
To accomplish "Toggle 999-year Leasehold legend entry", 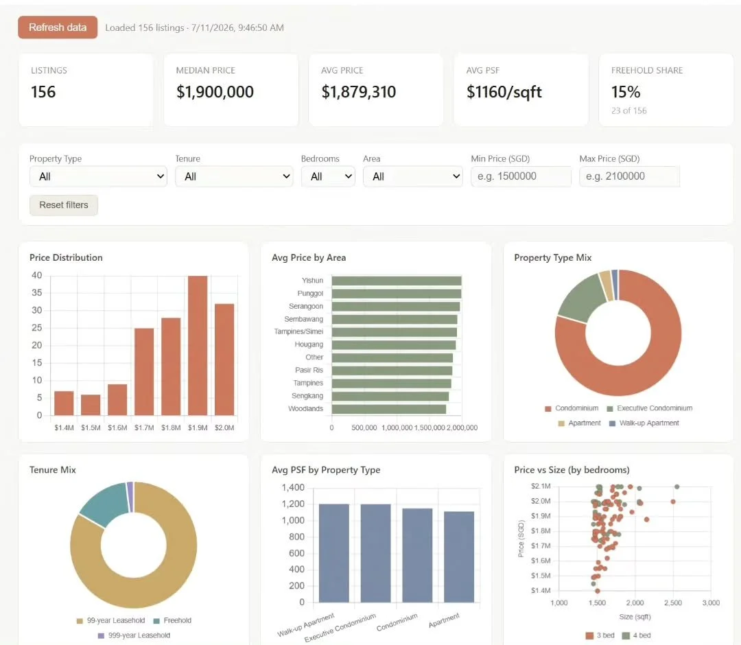I will coord(134,635).
